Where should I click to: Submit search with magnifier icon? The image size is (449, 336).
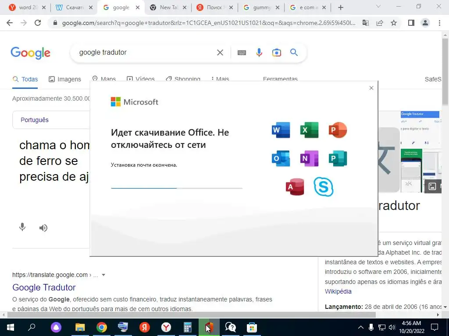(x=294, y=52)
